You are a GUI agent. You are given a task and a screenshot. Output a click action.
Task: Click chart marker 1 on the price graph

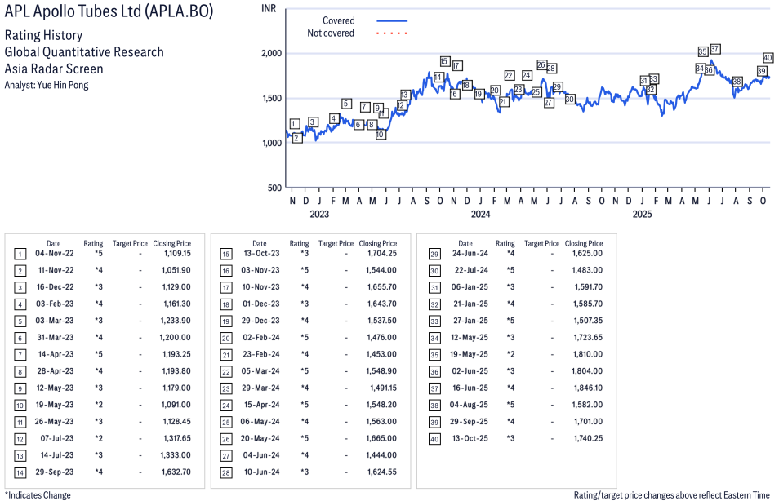[294, 124]
